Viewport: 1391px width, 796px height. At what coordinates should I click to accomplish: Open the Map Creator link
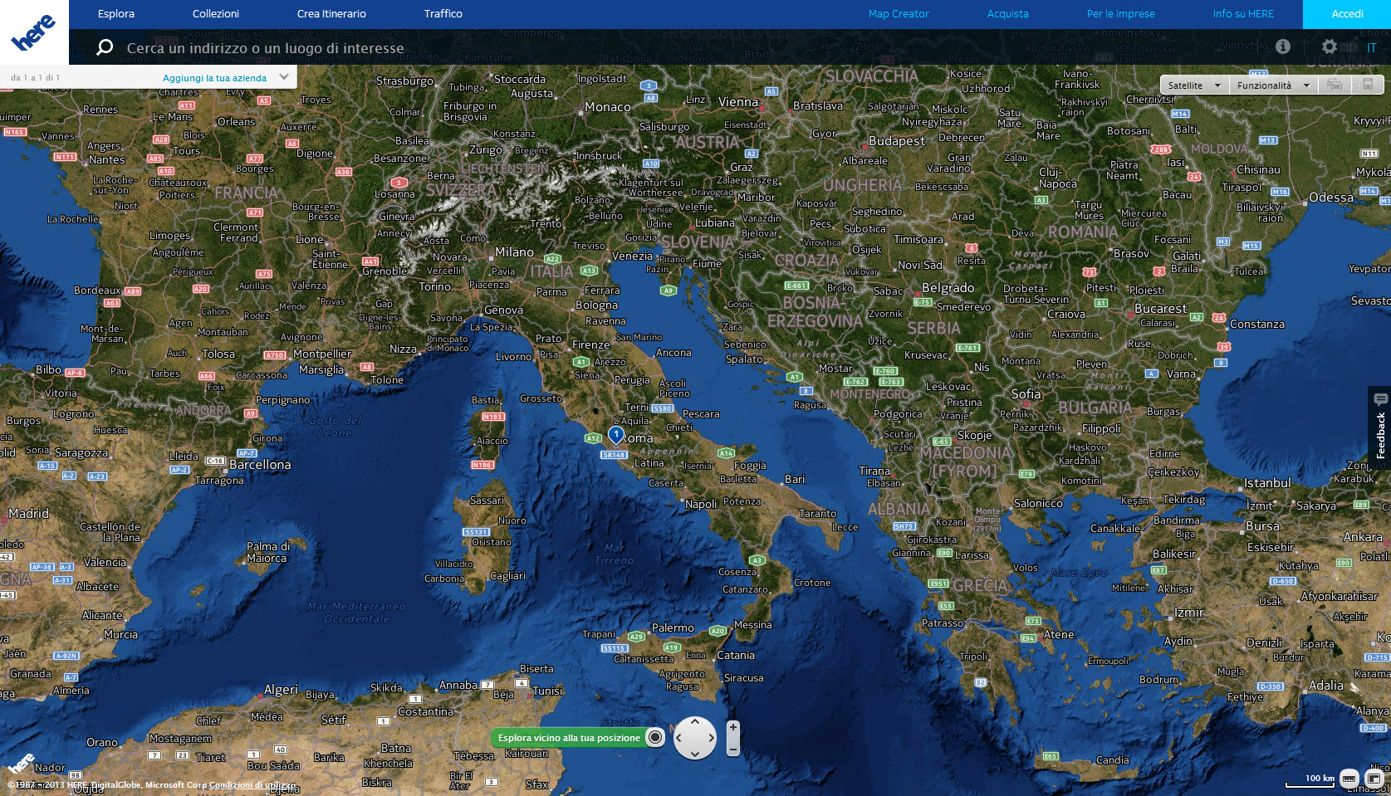899,14
